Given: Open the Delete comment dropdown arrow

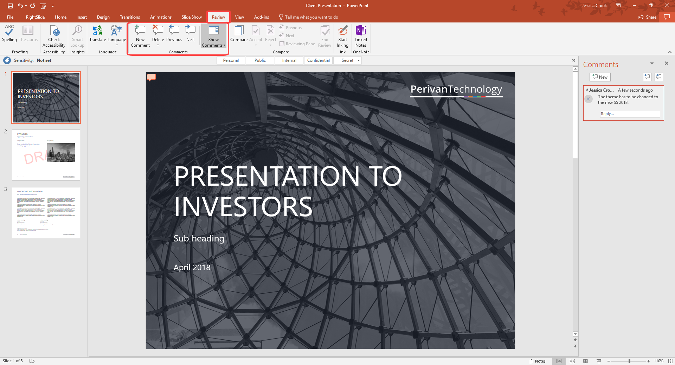Looking at the screenshot, I should point(158,45).
